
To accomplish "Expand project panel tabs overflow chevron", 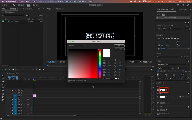I will [x=44, y=9].
